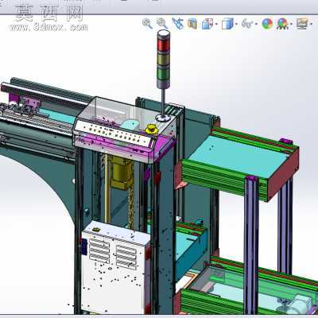Expand the View Settings dropdown arrow
The width and height of the screenshot is (318, 318).
coord(311,24)
